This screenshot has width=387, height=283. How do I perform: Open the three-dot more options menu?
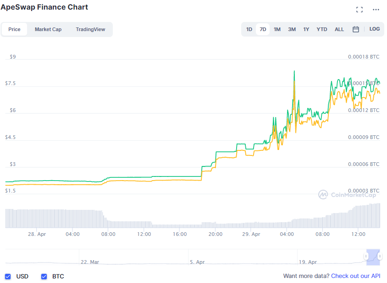point(376,10)
